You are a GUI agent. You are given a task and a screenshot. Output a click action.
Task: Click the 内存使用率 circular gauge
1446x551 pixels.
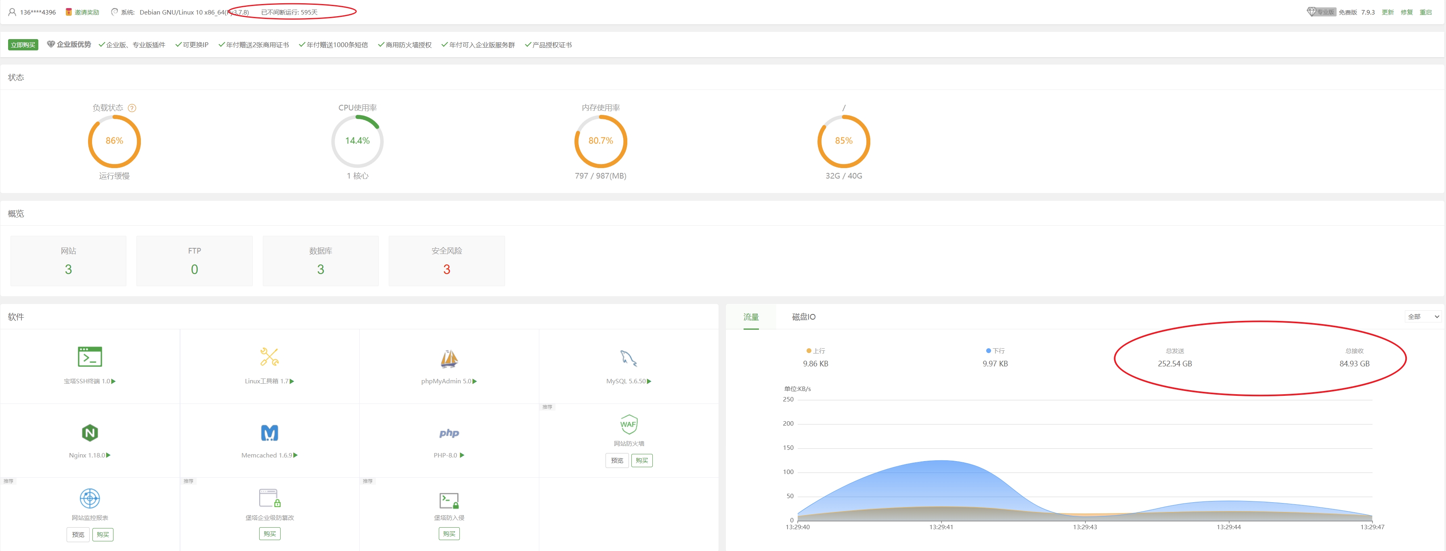click(600, 141)
